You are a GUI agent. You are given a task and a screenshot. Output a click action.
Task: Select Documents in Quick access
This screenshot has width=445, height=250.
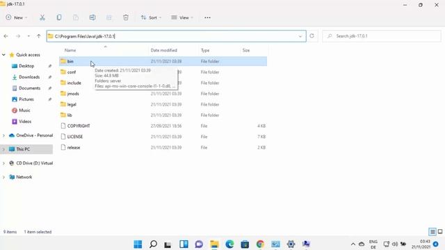click(x=29, y=88)
